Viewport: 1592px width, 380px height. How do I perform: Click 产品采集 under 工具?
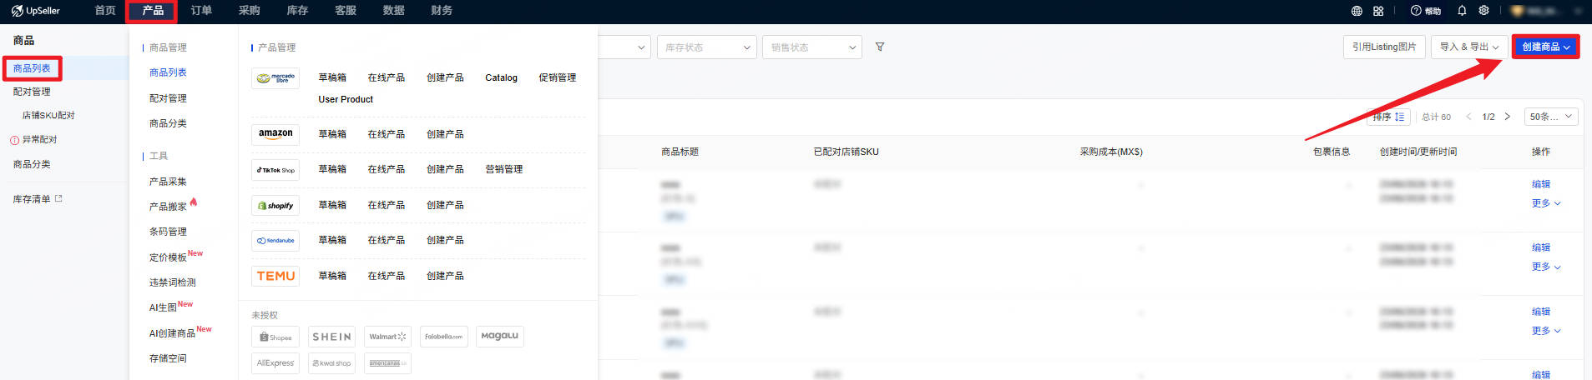click(168, 182)
